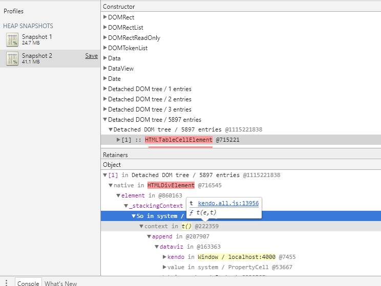Viewport: 381px width, 286px height.
Task: Expand value in system / PropertyCell
Action: point(164,267)
